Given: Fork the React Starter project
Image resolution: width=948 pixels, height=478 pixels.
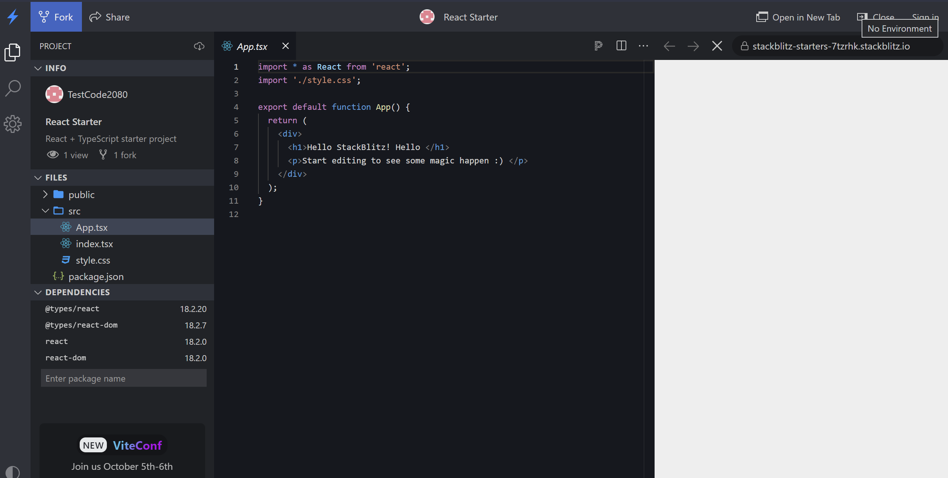Looking at the screenshot, I should click(x=55, y=17).
